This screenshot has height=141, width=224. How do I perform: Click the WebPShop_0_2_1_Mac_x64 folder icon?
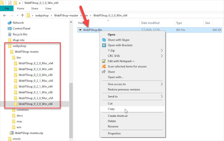coord(15,81)
